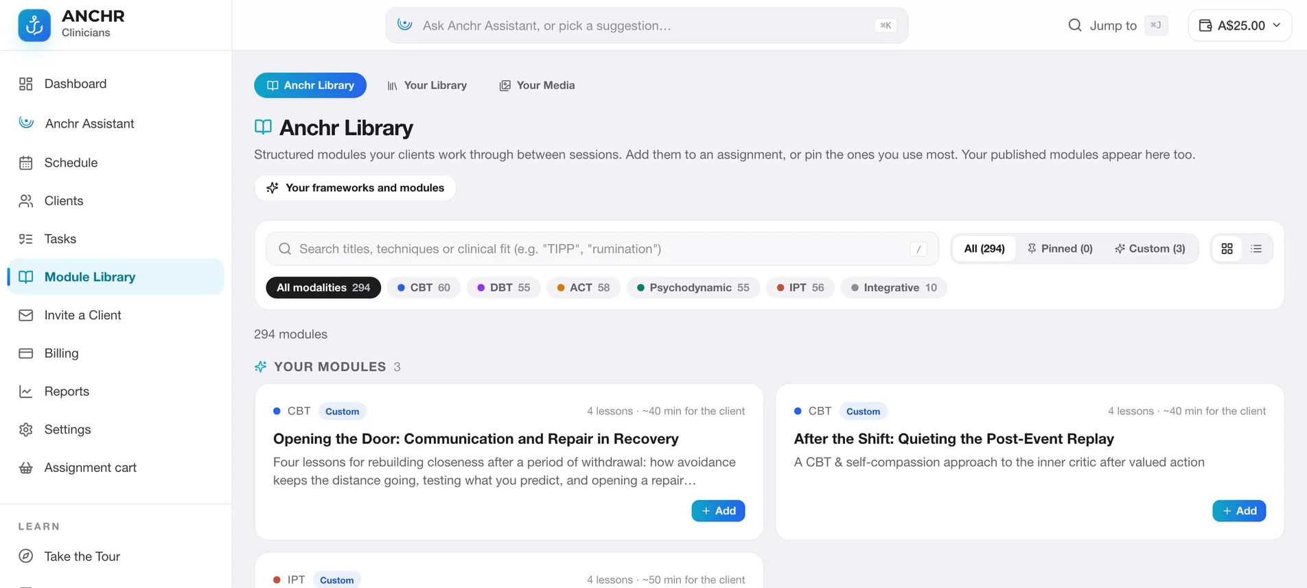Screen dimensions: 1307x588
Task: Click the Custom tag on the IPT card
Action: pyautogui.click(x=336, y=580)
